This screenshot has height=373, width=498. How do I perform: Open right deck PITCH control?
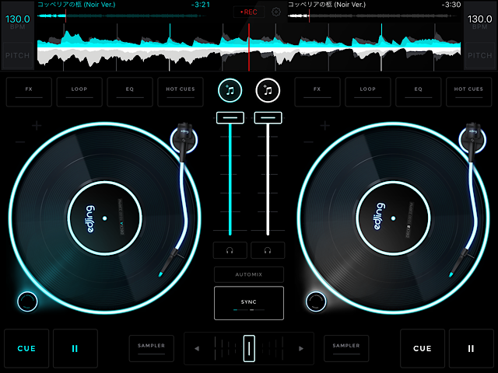[x=480, y=55]
